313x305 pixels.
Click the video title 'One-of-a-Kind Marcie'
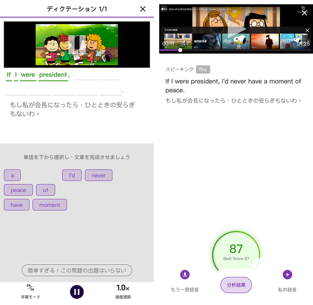click(200, 9)
